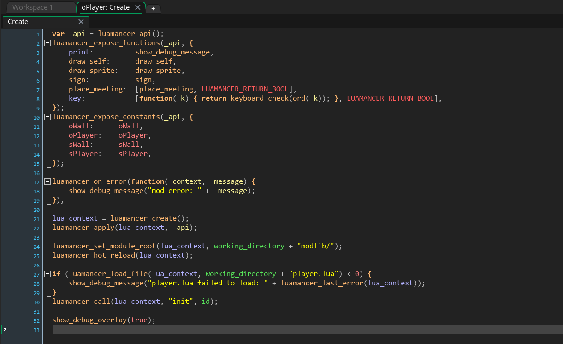The image size is (563, 344).
Task: Close the Create event tab
Action: tap(81, 22)
